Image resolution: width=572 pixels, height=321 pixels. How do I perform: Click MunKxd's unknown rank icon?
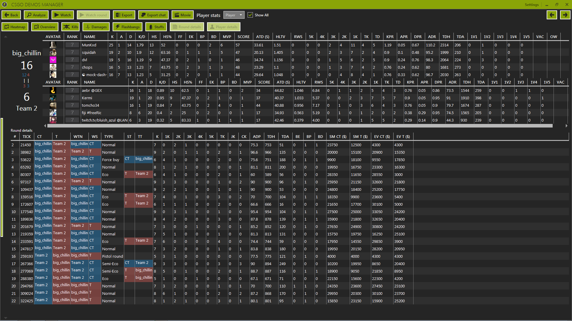pos(72,45)
